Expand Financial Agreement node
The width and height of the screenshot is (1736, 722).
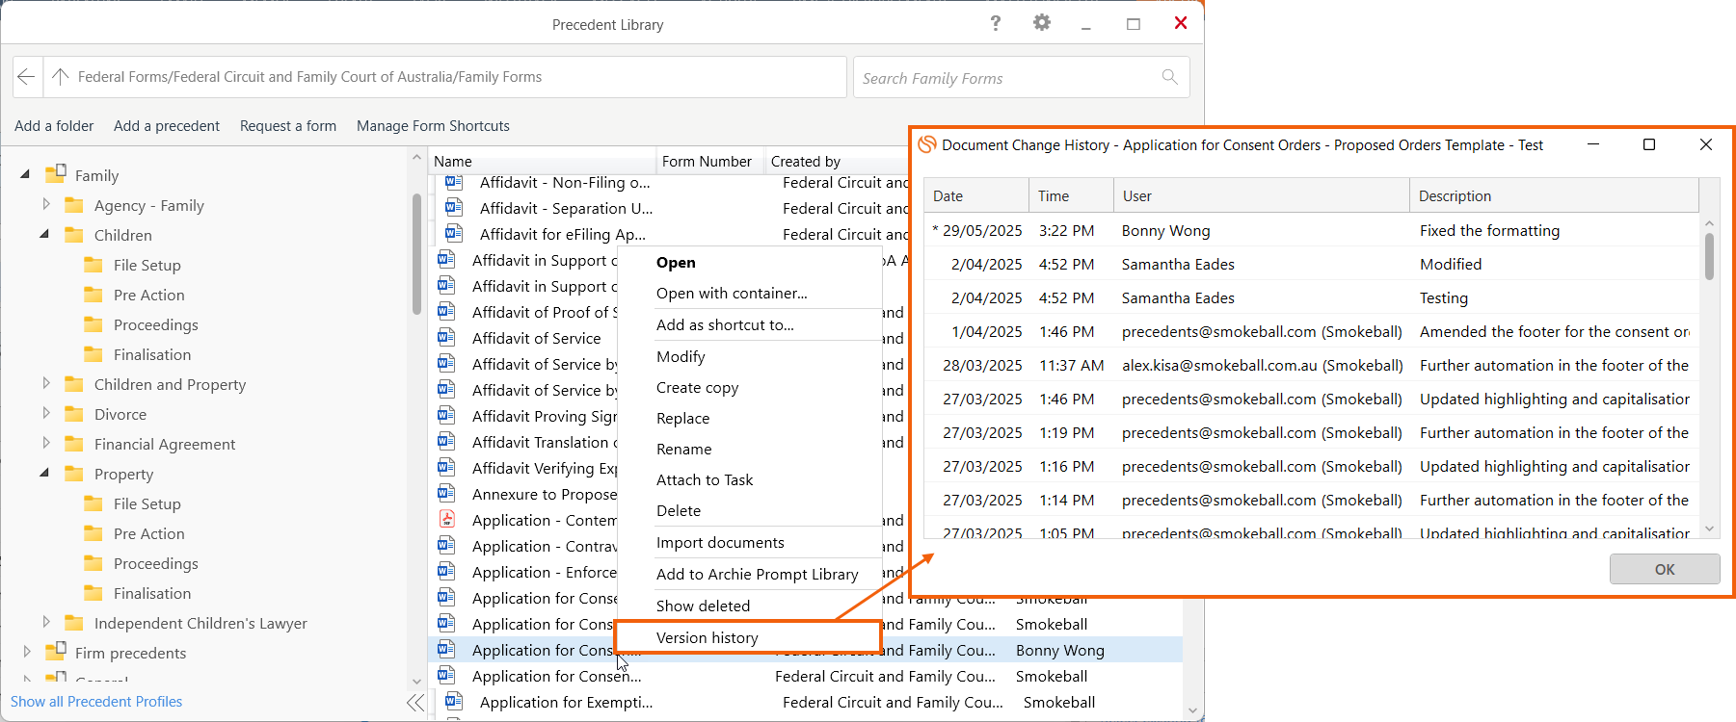[45, 443]
